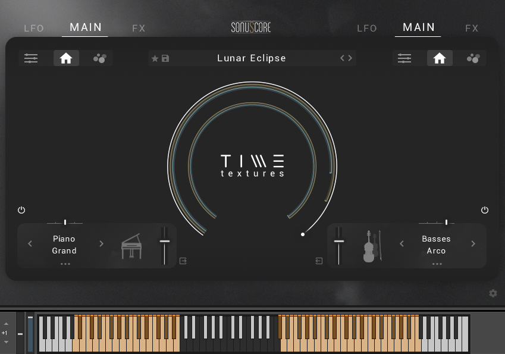Click the string basses instrument icon
505x354 pixels.
pos(372,246)
